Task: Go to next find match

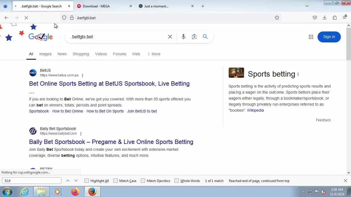Action: tap(76, 181)
